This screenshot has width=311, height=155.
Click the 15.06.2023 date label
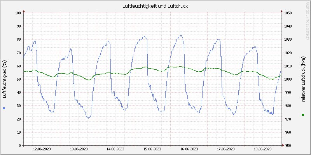click(x=152, y=149)
